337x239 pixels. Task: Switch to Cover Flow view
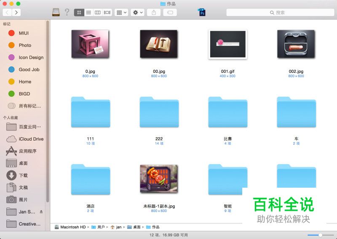(107, 13)
